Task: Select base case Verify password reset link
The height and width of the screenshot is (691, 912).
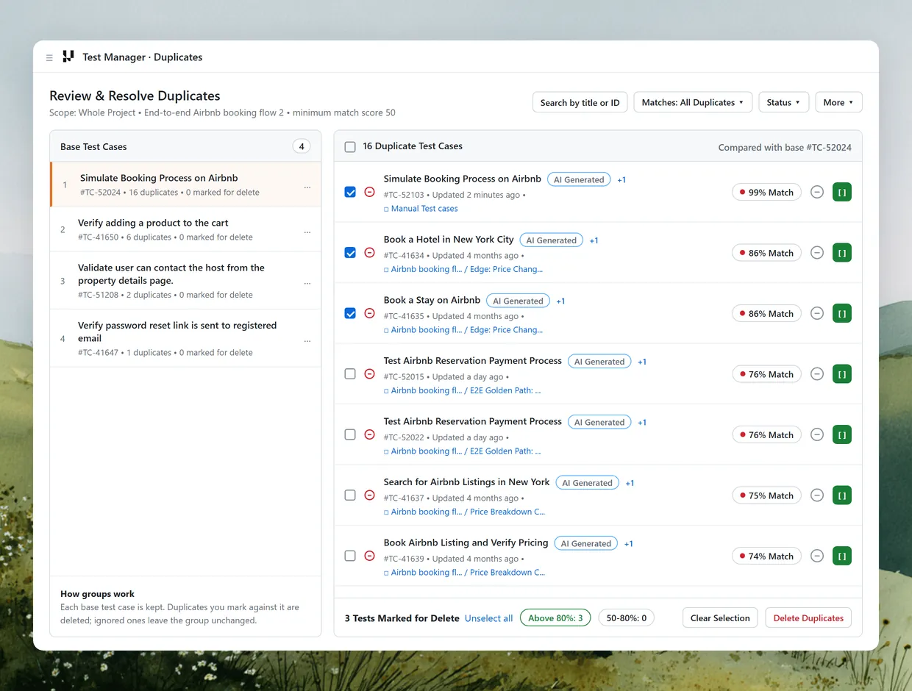Action: coord(185,338)
